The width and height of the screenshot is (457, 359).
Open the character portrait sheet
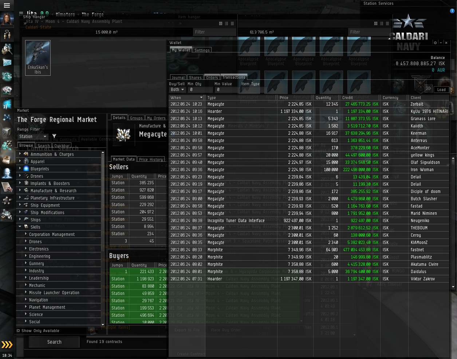7,19
